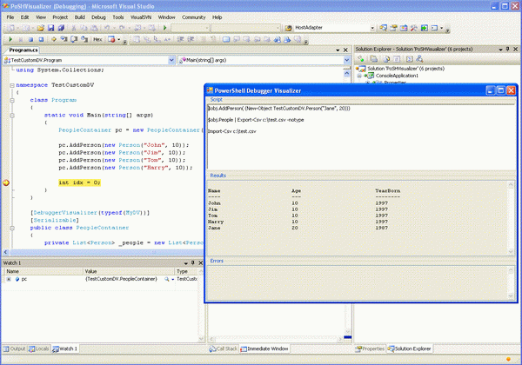This screenshot has height=365, width=522.
Task: Open the TestCustomDV.Program types dropdown
Action: [x=171, y=60]
